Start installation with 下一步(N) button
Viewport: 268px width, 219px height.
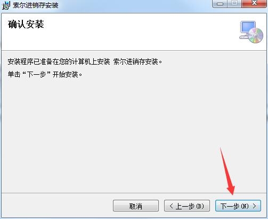click(238, 206)
